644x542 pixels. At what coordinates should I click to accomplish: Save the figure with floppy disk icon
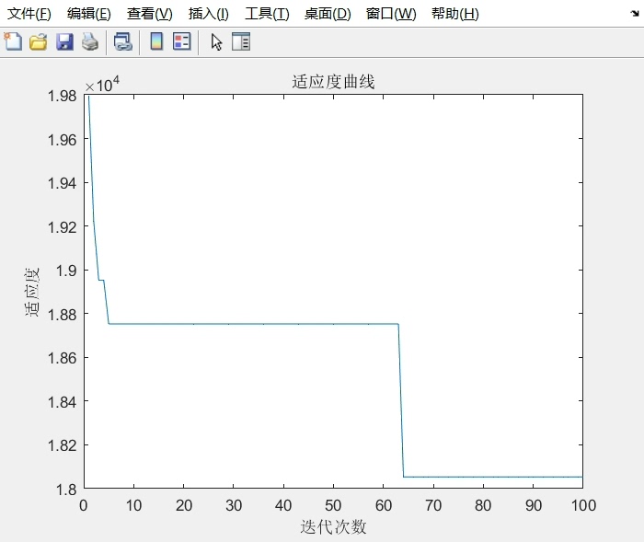point(64,42)
